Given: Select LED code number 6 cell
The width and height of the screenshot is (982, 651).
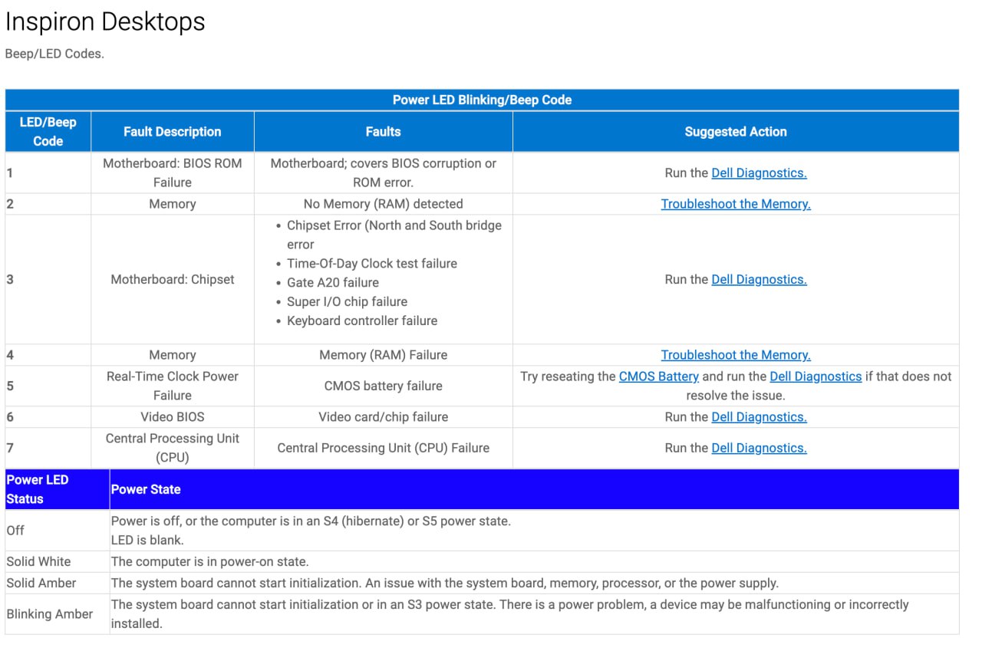Looking at the screenshot, I should pyautogui.click(x=48, y=417).
